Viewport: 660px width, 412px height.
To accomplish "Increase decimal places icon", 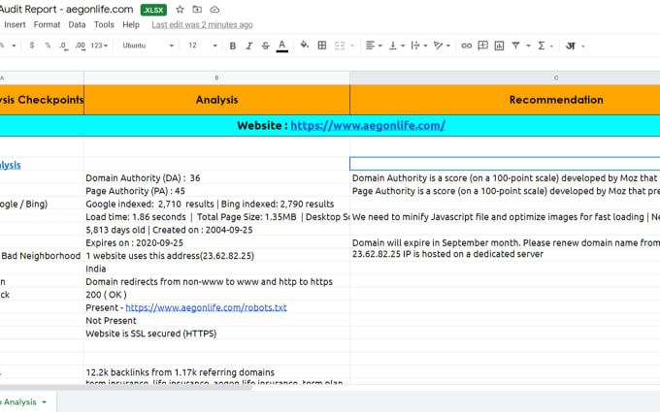I will (80, 46).
